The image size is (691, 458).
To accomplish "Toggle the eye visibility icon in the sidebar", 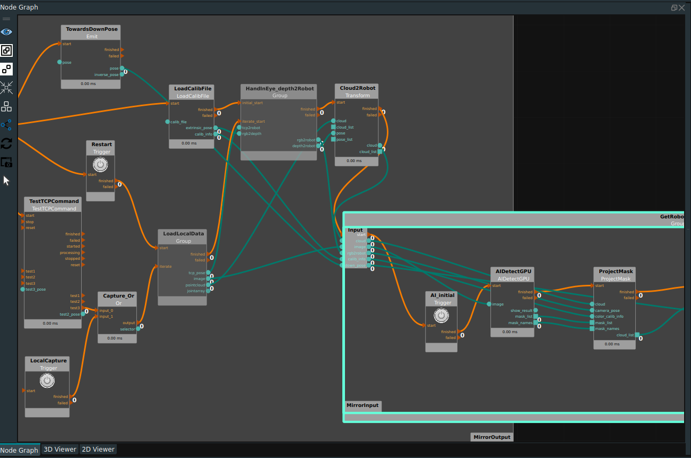I will pyautogui.click(x=6, y=32).
